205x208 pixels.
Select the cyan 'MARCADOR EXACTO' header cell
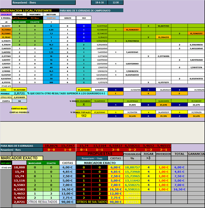pos(100,163)
